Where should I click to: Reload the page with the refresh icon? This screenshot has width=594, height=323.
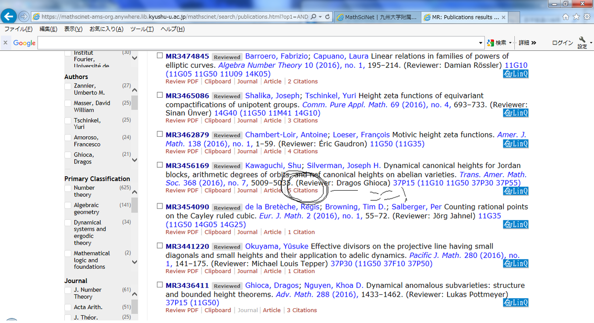(327, 17)
